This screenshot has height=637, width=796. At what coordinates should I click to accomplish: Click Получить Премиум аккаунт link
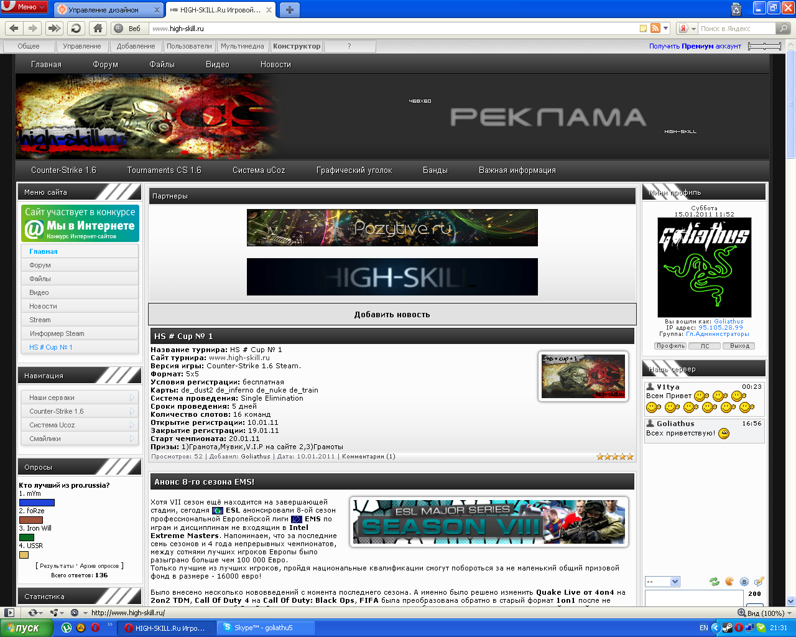(x=695, y=46)
